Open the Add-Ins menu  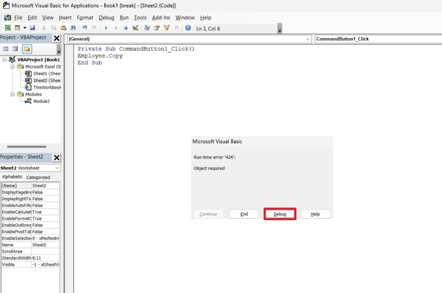coord(161,18)
